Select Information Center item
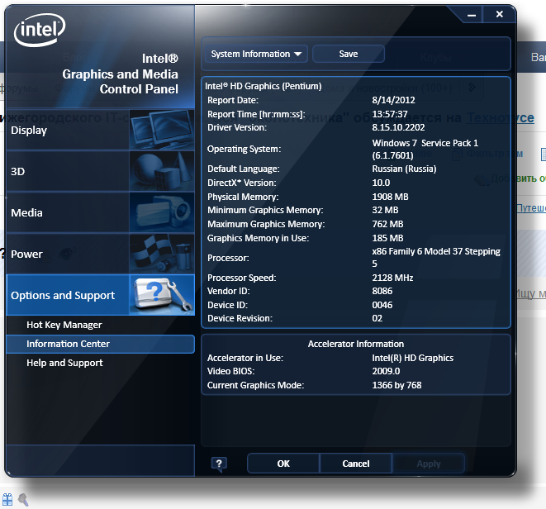This screenshot has height=509, width=546. coord(100,344)
